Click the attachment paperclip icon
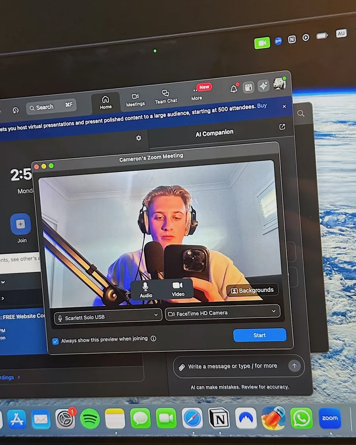 tap(182, 367)
